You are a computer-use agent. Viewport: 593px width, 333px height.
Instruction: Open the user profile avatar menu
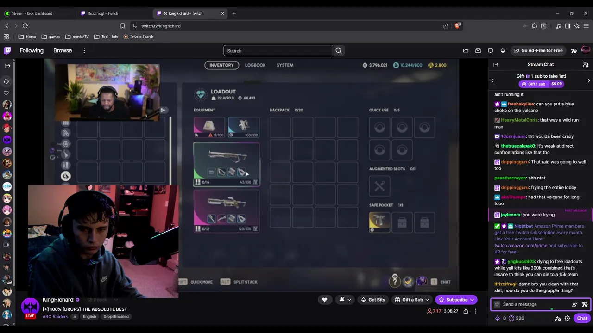point(586,50)
